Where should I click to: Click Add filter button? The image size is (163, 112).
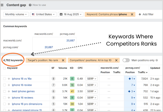click(146, 14)
